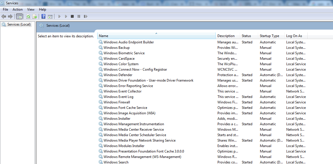
Task: Sort by the Description column header
Action: click(x=228, y=36)
